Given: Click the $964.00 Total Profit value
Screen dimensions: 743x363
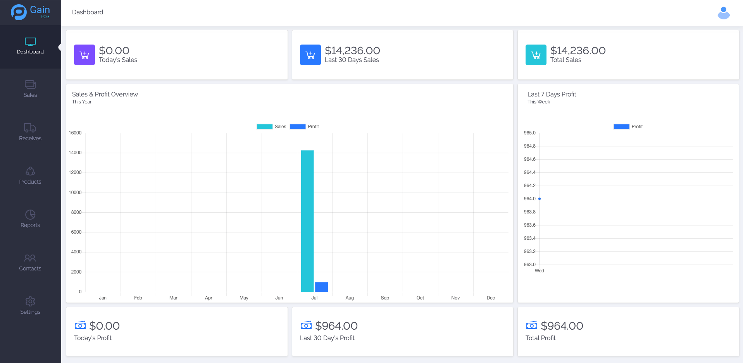Looking at the screenshot, I should click(x=562, y=326).
